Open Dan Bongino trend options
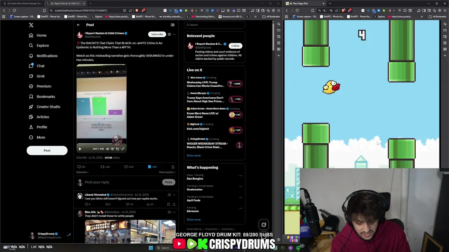The image size is (449, 252). [241, 175]
